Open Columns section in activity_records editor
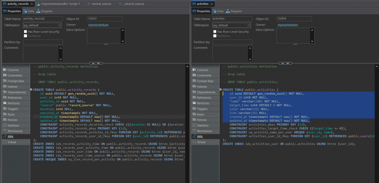This screenshot has width=379, height=183. pyautogui.click(x=16, y=70)
